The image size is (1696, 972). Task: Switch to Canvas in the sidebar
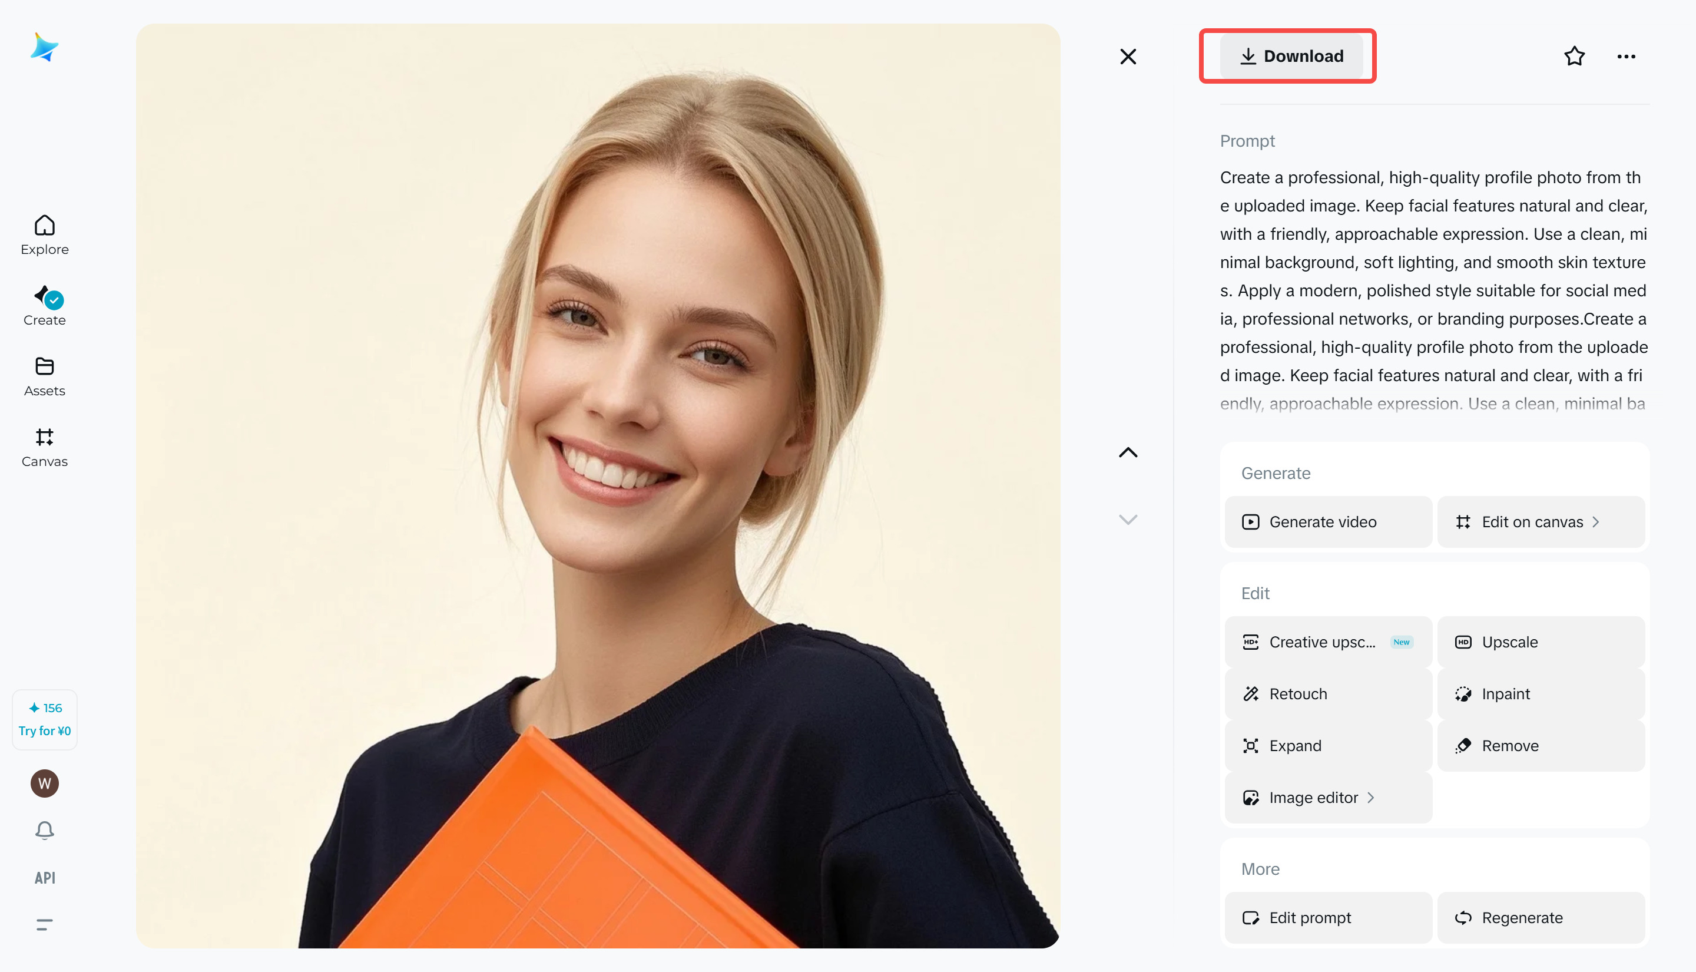pos(44,447)
